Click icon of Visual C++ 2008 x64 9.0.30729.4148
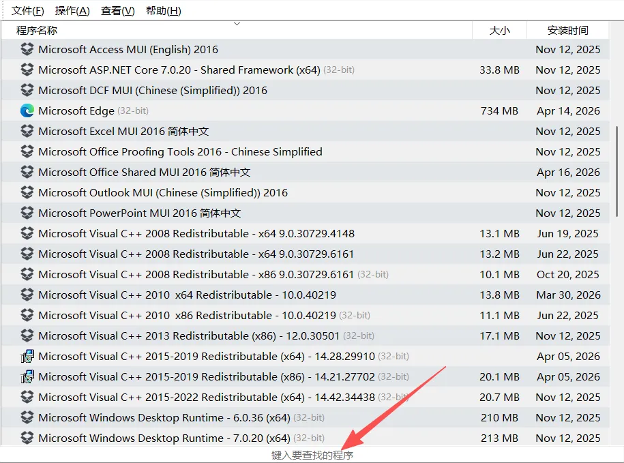The image size is (624, 463). coord(27,233)
